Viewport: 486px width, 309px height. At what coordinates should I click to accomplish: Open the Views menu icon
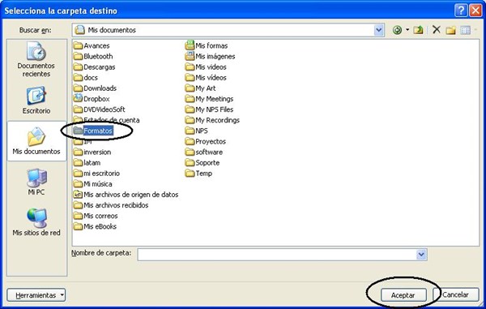click(465, 30)
